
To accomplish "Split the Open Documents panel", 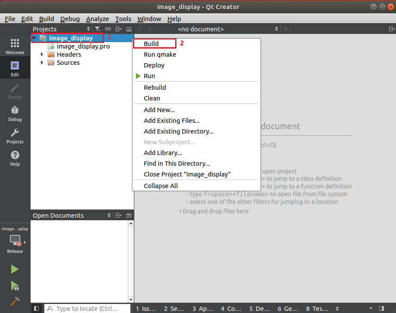I will [x=118, y=216].
